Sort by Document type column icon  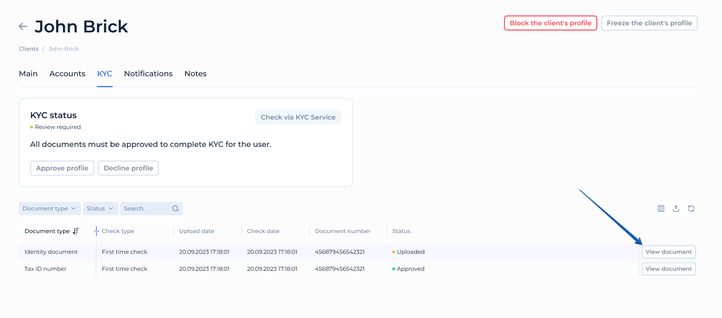pos(76,231)
